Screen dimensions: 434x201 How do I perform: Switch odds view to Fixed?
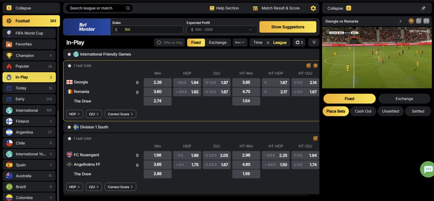tap(196, 43)
